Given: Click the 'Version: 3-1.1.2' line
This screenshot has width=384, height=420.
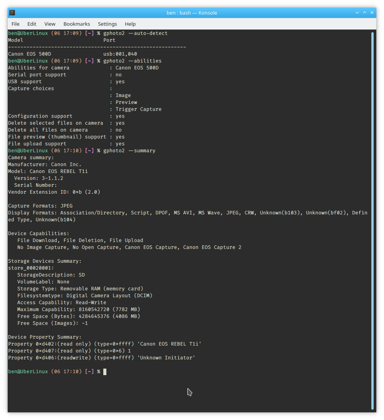Looking at the screenshot, I should click(39, 178).
